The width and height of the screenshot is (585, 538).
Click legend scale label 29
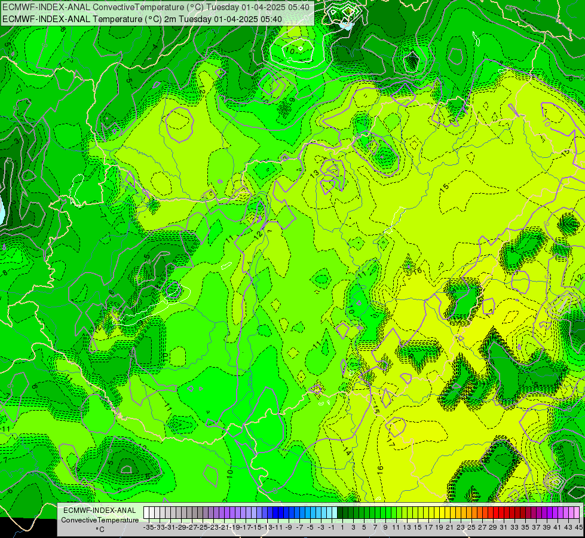[x=493, y=527]
